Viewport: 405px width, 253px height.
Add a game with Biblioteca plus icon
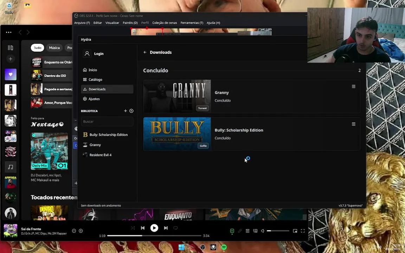pos(125,111)
